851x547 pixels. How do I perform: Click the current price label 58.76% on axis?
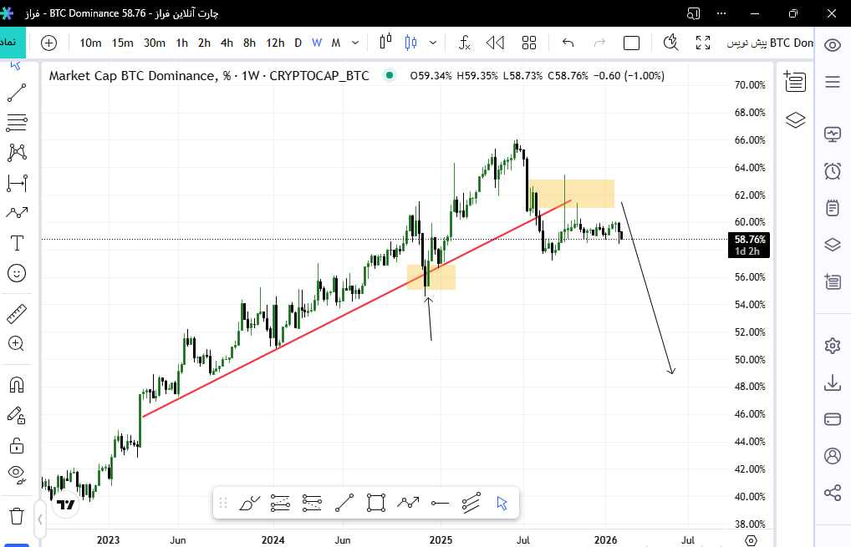[x=749, y=239]
